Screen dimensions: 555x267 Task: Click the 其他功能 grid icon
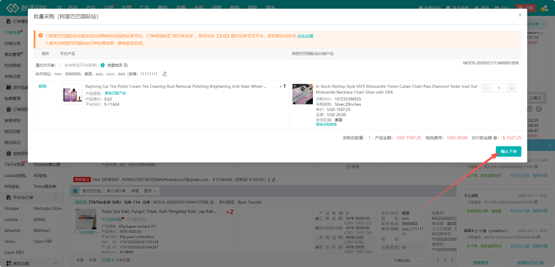click(x=9, y=264)
